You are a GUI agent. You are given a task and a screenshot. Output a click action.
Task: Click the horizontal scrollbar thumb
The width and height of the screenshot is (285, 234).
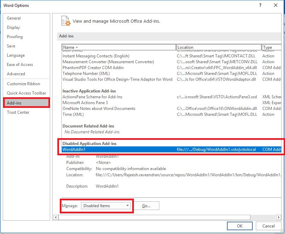pyautogui.click(x=154, y=217)
